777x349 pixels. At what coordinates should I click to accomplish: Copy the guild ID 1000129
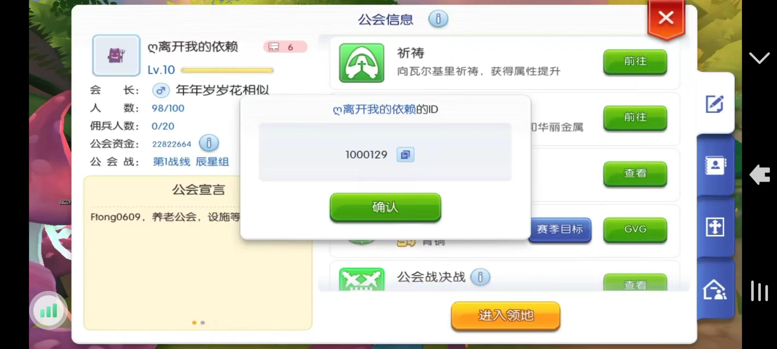pos(405,155)
